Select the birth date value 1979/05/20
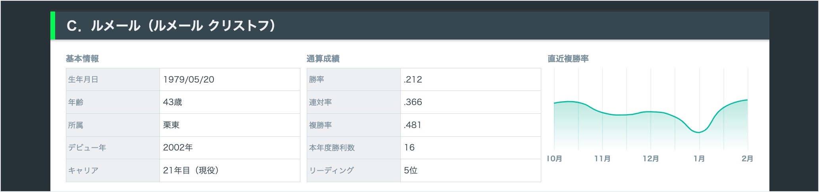 tap(188, 79)
